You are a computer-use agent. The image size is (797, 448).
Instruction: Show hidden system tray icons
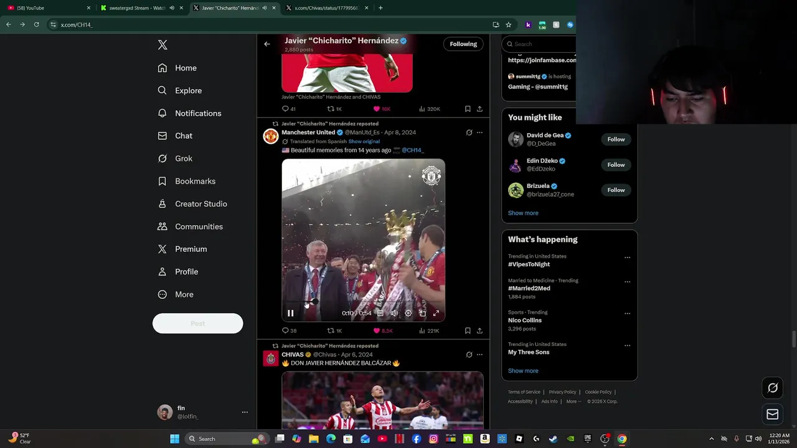pyautogui.click(x=712, y=439)
